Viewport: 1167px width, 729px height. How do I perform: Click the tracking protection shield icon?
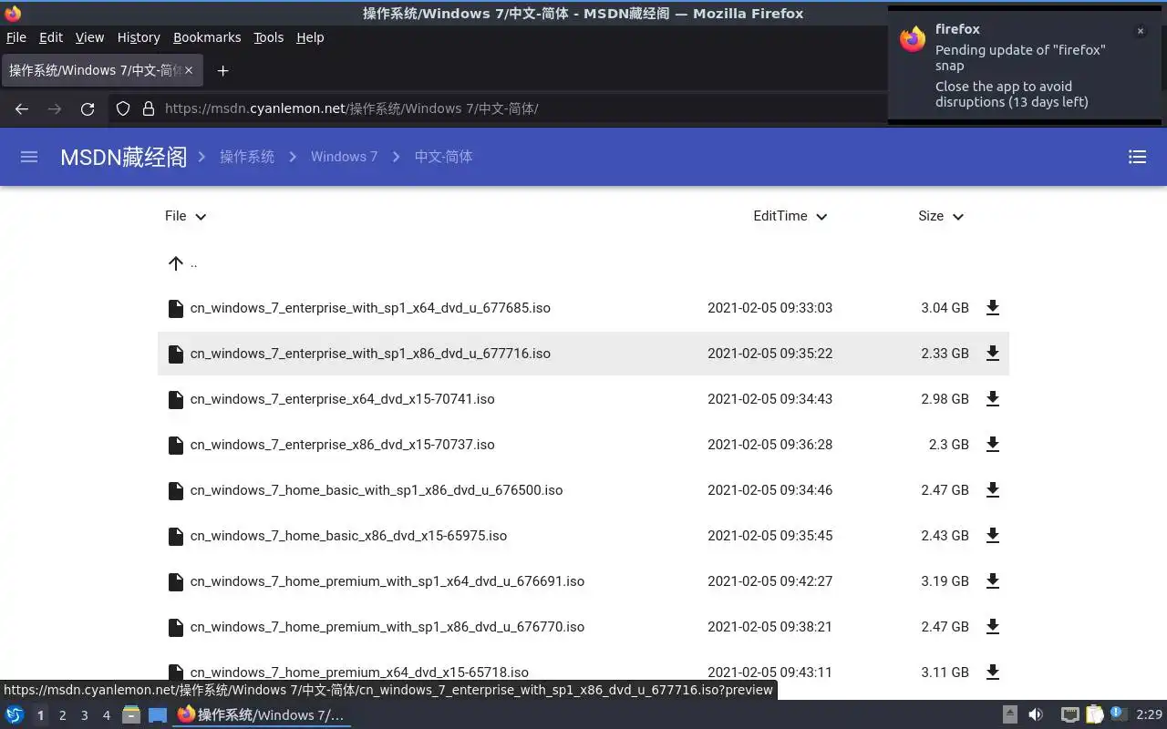(123, 108)
